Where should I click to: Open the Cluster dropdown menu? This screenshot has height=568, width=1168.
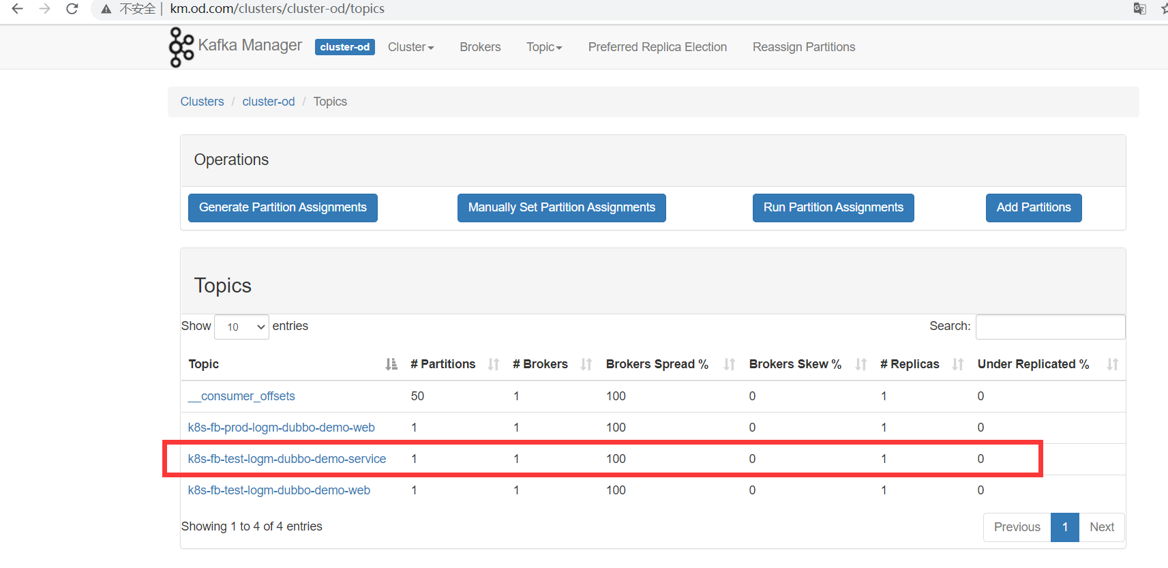pos(410,47)
